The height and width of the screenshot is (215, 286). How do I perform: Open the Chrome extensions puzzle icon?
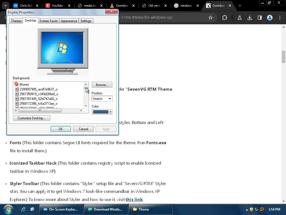pos(225,18)
